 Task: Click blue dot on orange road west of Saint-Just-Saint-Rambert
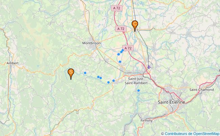113,81
